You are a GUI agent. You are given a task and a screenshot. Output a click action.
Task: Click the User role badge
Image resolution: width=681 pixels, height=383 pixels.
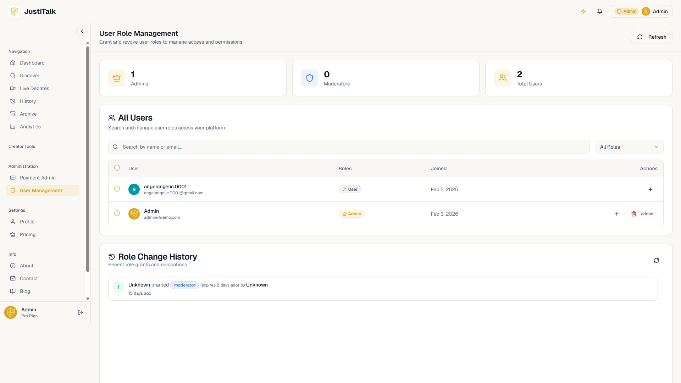[x=350, y=189]
